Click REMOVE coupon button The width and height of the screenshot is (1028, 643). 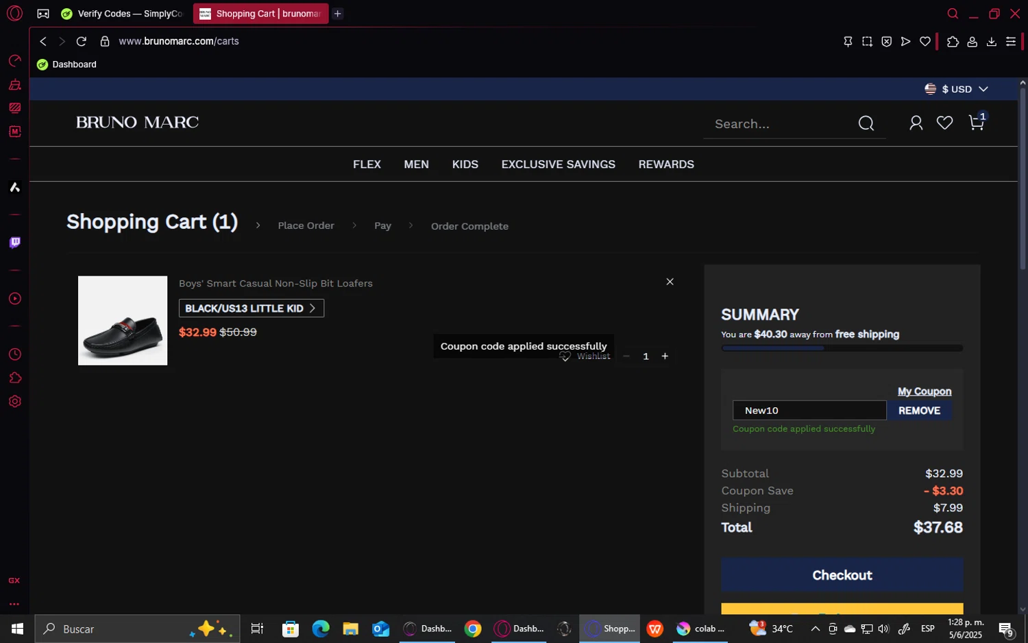coord(919,411)
